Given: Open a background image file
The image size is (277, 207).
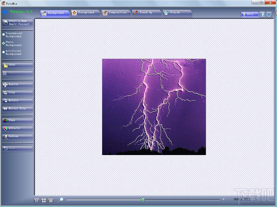Looking at the screenshot, I should pyautogui.click(x=18, y=65).
